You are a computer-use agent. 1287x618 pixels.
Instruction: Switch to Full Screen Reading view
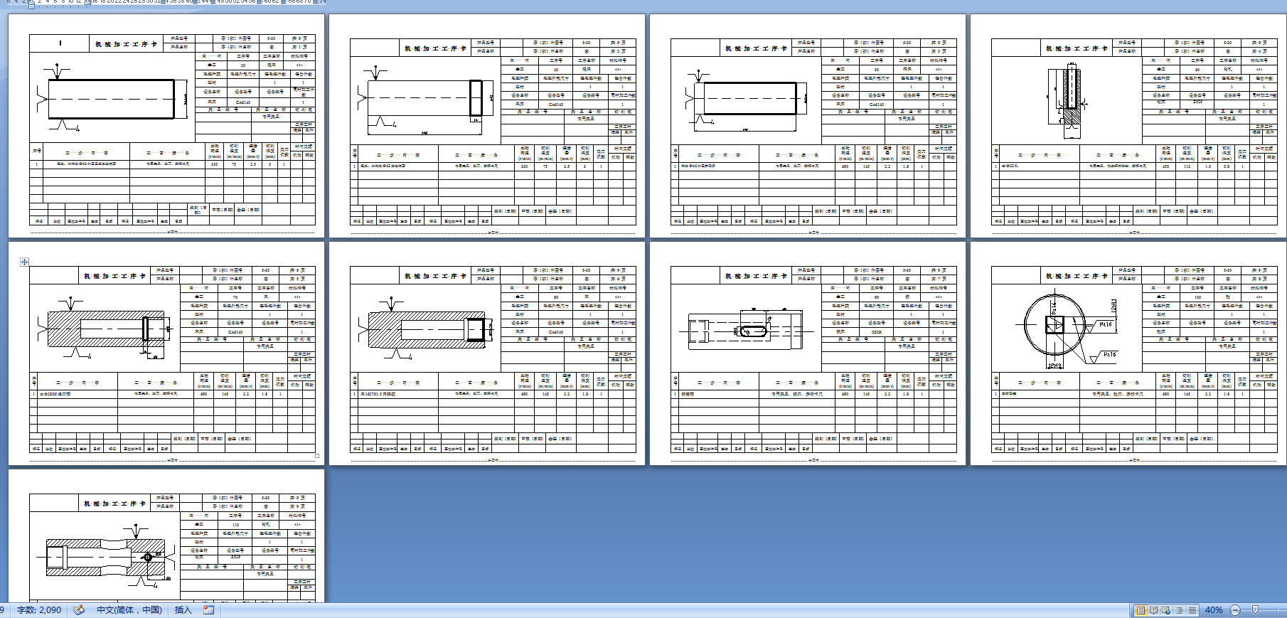coord(1154,610)
